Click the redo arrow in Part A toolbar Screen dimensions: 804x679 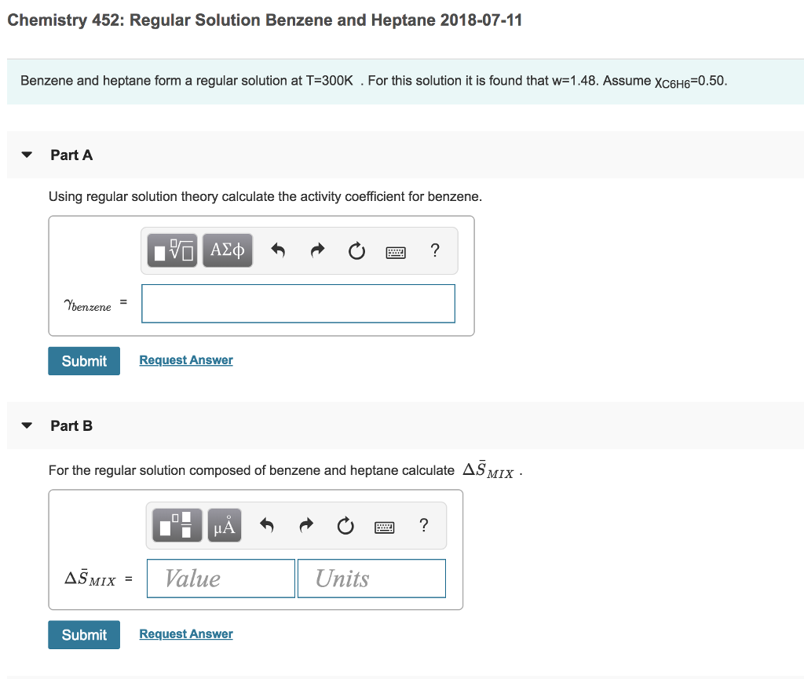pos(317,250)
